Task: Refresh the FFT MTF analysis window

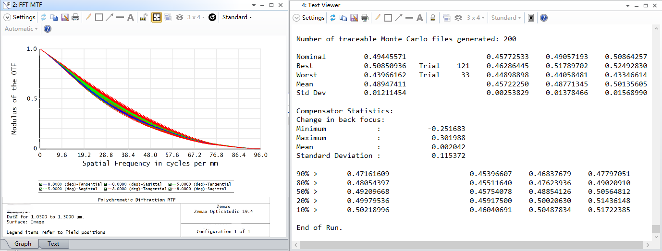Action: click(44, 17)
